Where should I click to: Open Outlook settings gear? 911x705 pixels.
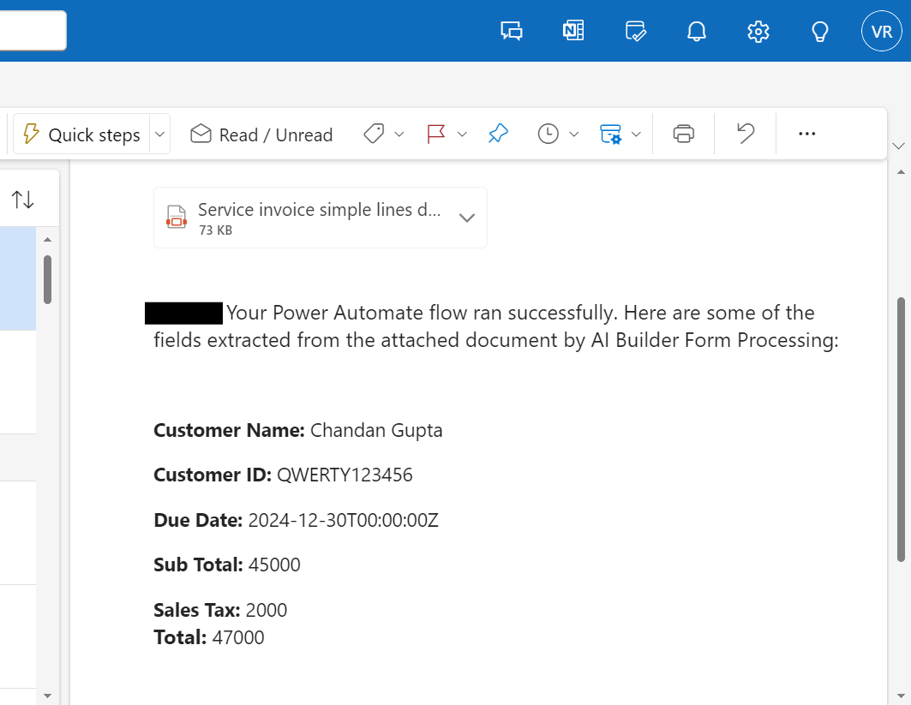pyautogui.click(x=758, y=32)
